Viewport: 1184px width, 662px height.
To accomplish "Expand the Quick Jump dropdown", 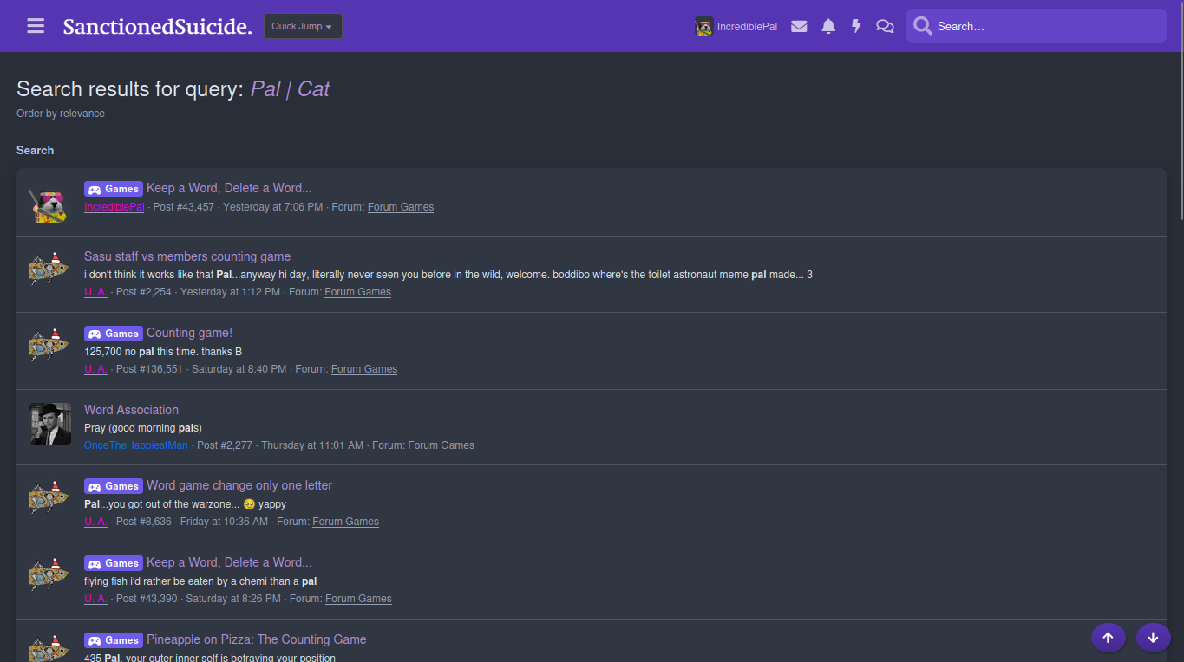I will click(303, 26).
